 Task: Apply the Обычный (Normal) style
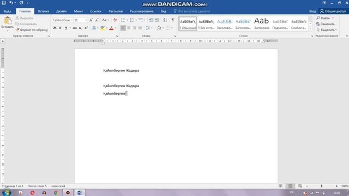coord(188,24)
